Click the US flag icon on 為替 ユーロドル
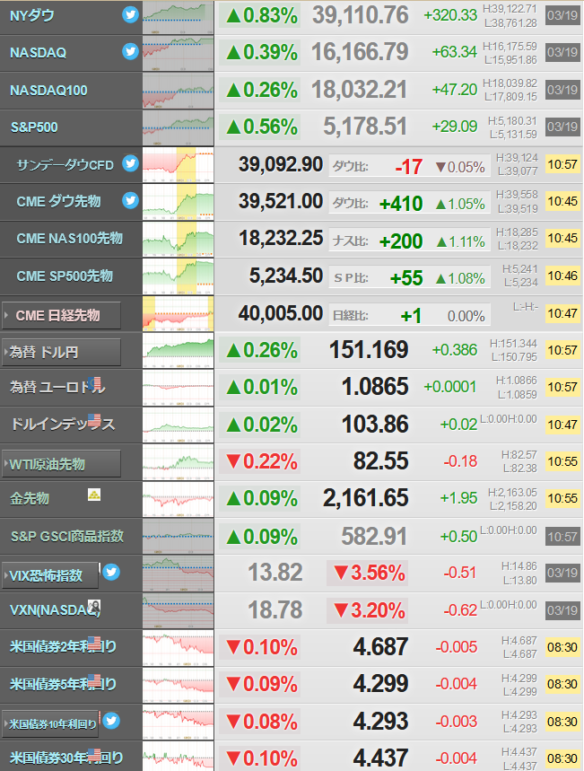Image resolution: width=584 pixels, height=771 pixels. coord(96,383)
